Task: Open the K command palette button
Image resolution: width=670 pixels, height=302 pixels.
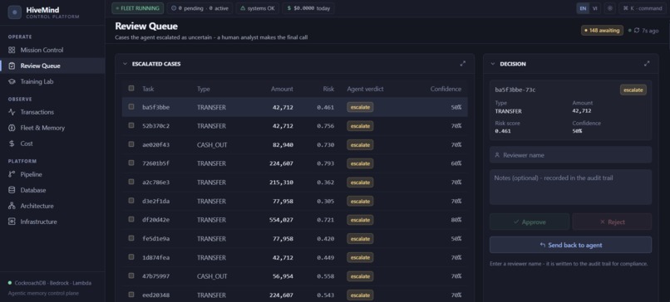Action: point(643,8)
